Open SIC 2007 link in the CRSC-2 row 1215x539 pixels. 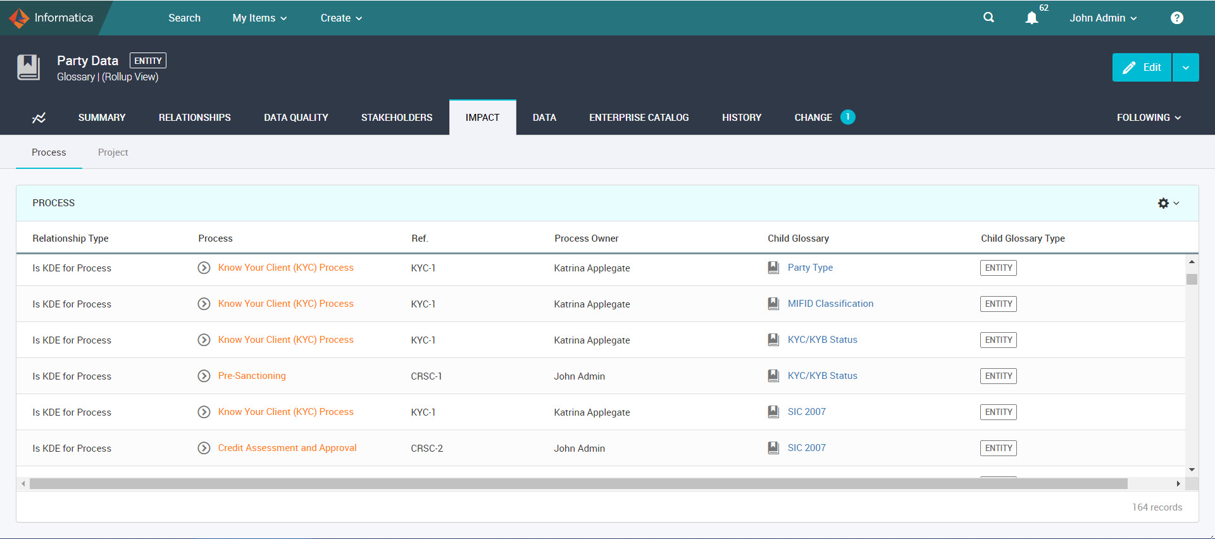(806, 448)
